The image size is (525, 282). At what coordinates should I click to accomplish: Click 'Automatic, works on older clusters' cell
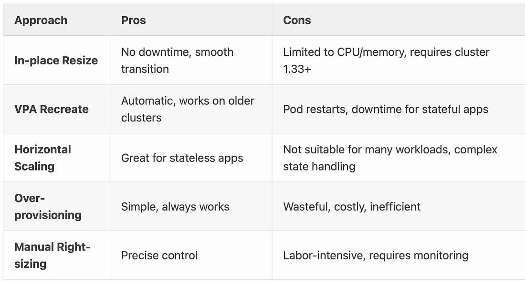point(188,109)
